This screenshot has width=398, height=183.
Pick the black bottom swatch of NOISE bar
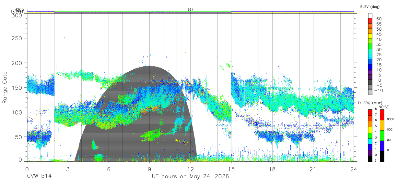click(382, 156)
